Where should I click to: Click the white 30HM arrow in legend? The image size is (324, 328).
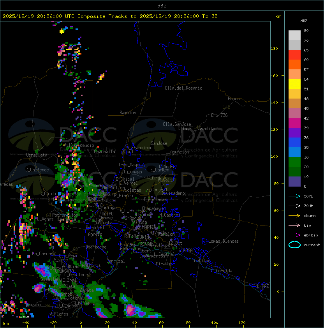294,206
